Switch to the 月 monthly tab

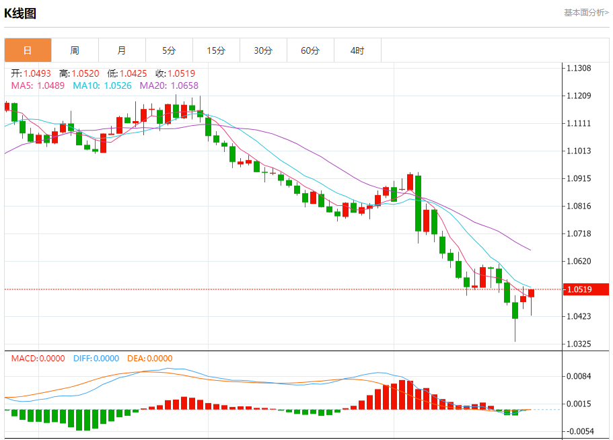pos(122,50)
